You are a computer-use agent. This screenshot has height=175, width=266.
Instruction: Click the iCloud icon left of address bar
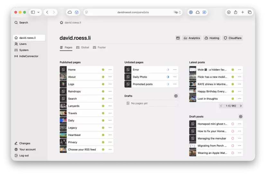70,12
